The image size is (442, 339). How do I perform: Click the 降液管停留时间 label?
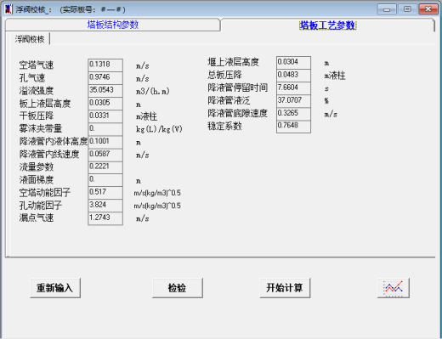(x=237, y=88)
